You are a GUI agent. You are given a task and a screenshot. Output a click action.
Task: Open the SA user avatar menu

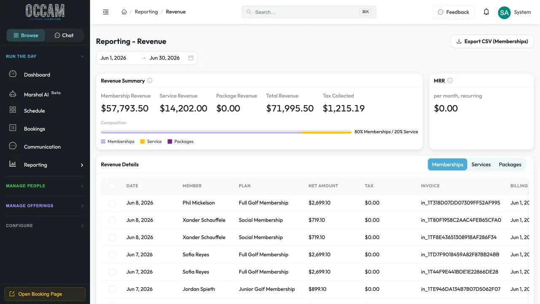coord(504,12)
